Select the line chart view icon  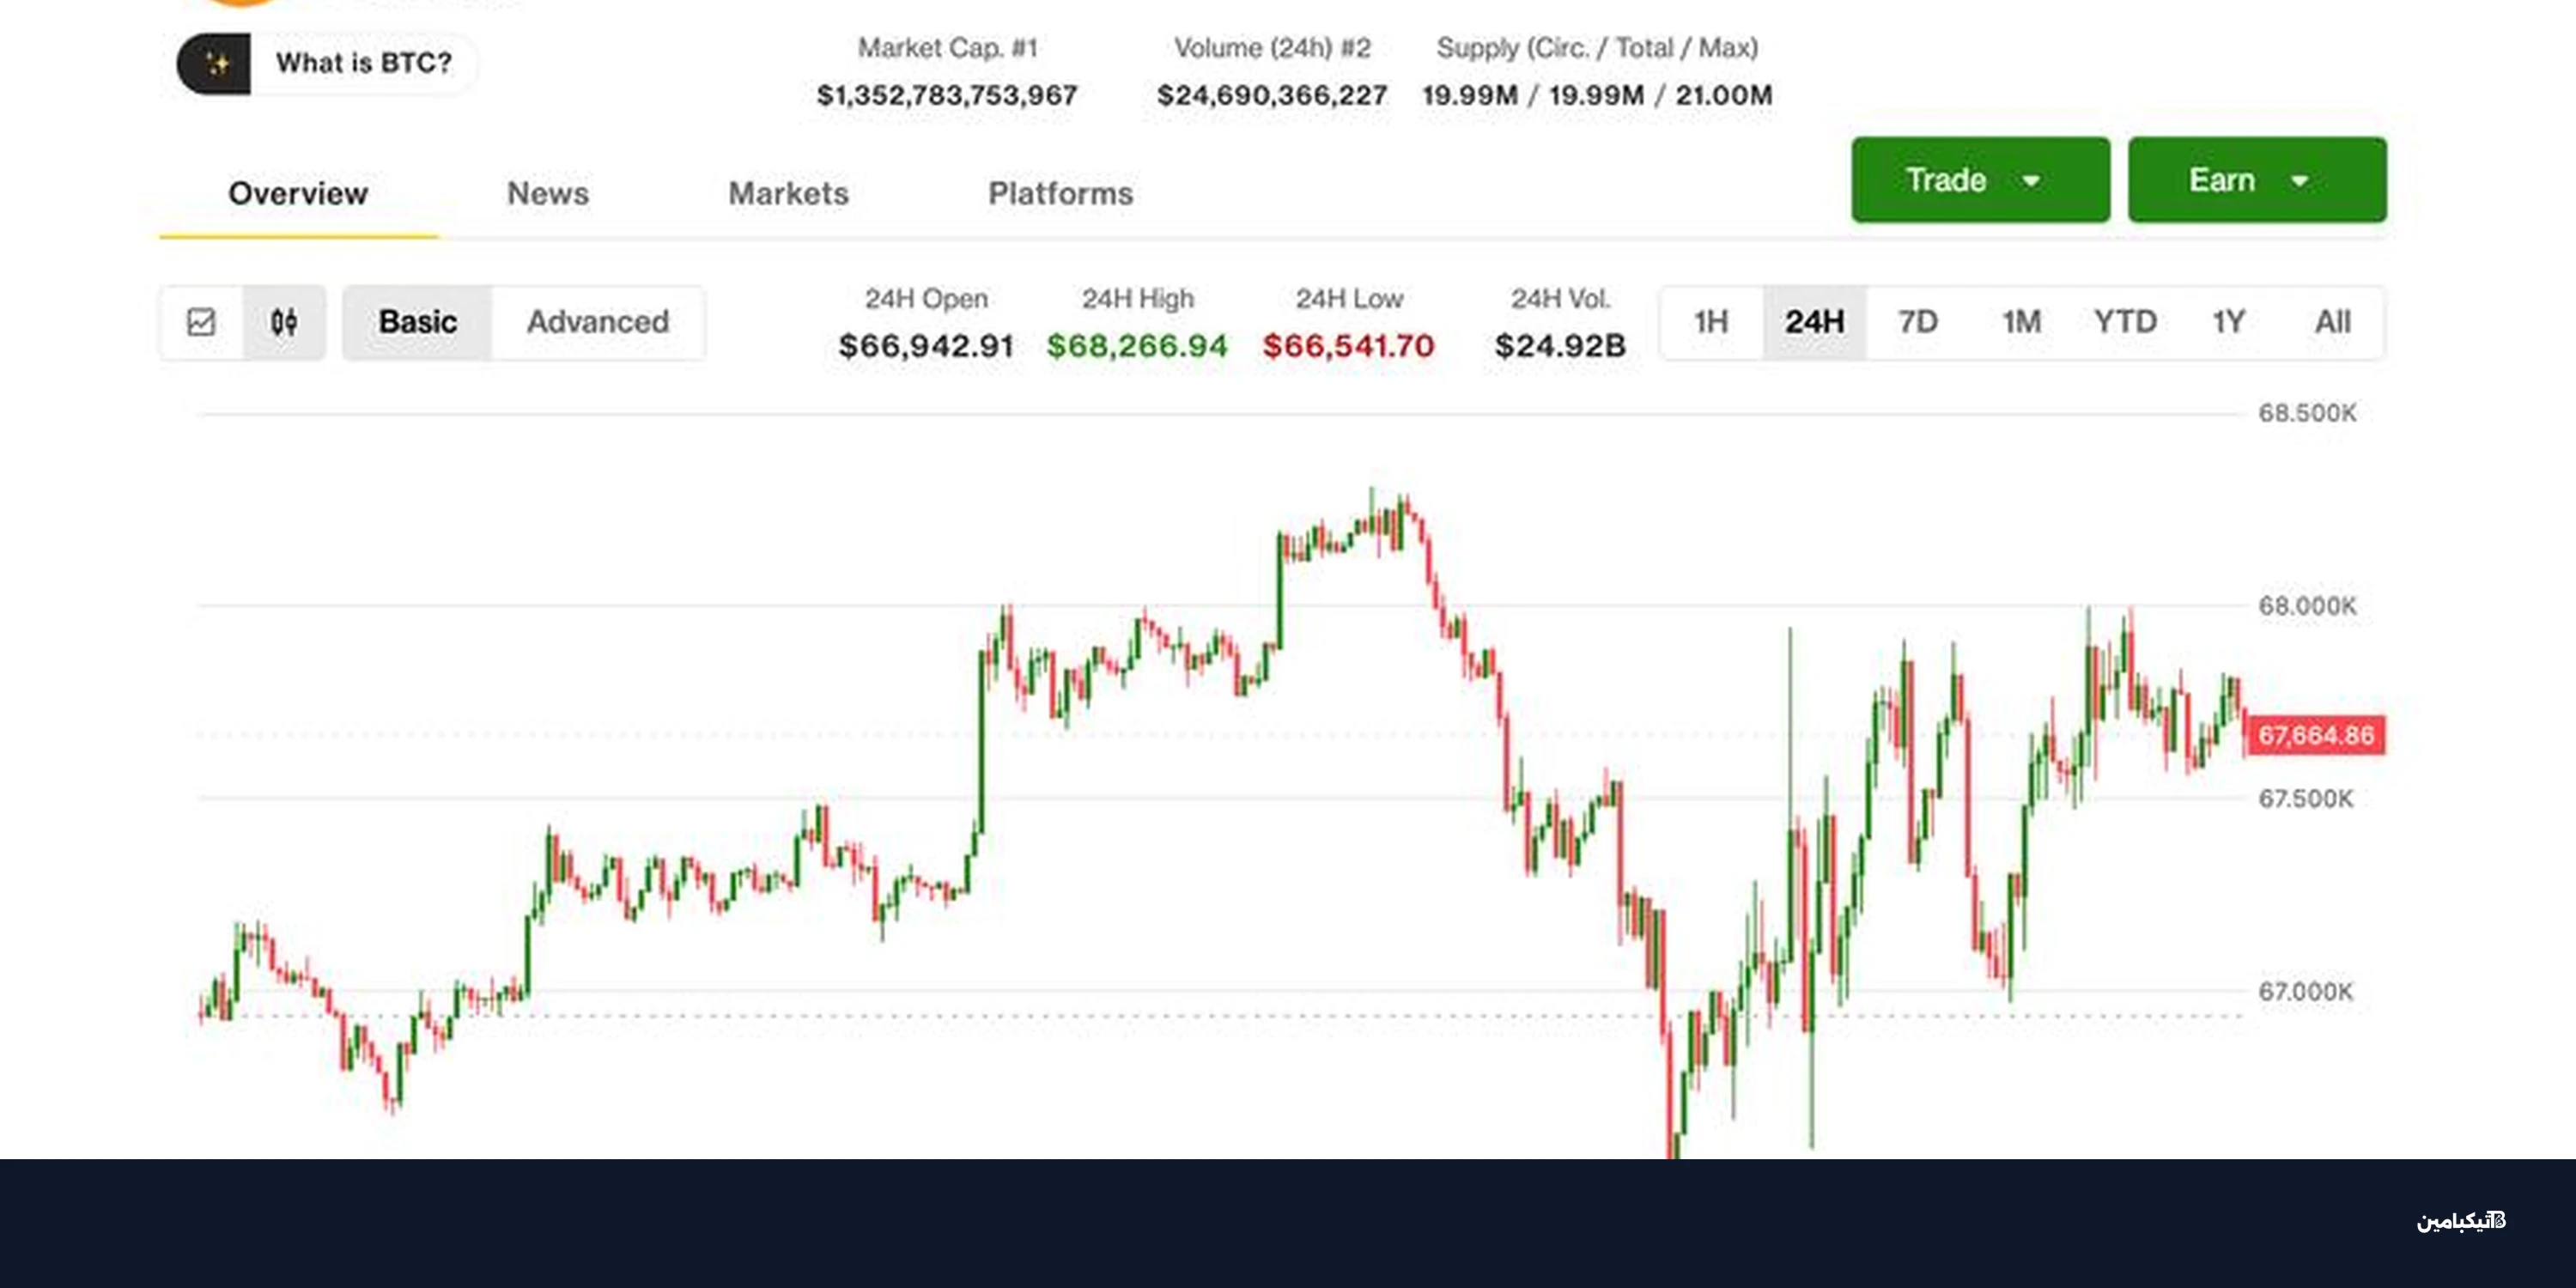click(201, 322)
